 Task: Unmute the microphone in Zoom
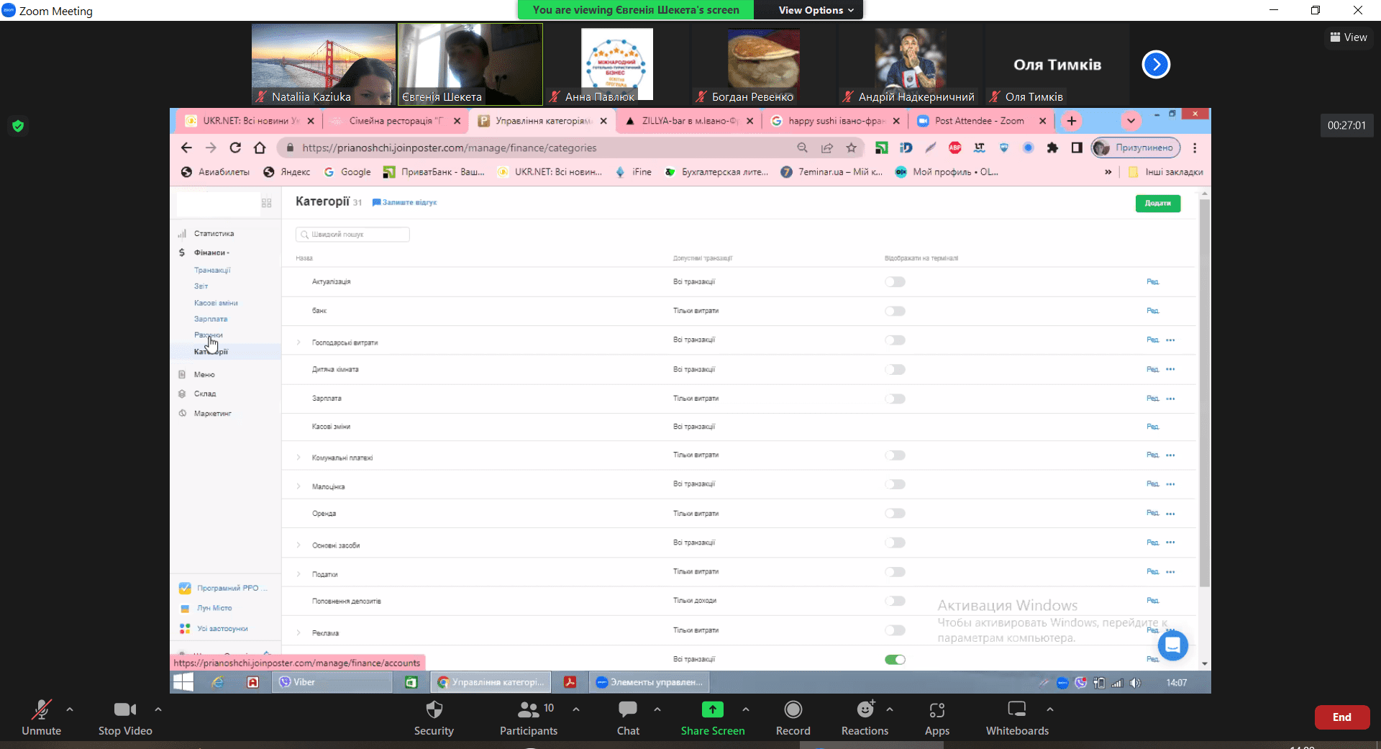pyautogui.click(x=41, y=717)
